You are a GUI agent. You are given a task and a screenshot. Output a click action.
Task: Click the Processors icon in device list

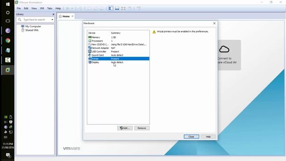[x=90, y=41]
